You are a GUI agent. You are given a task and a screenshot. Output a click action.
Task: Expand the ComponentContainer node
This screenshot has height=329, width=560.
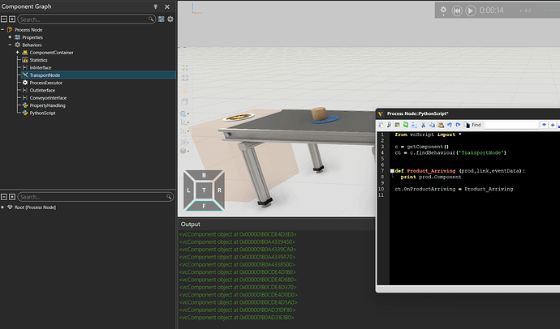(x=18, y=53)
